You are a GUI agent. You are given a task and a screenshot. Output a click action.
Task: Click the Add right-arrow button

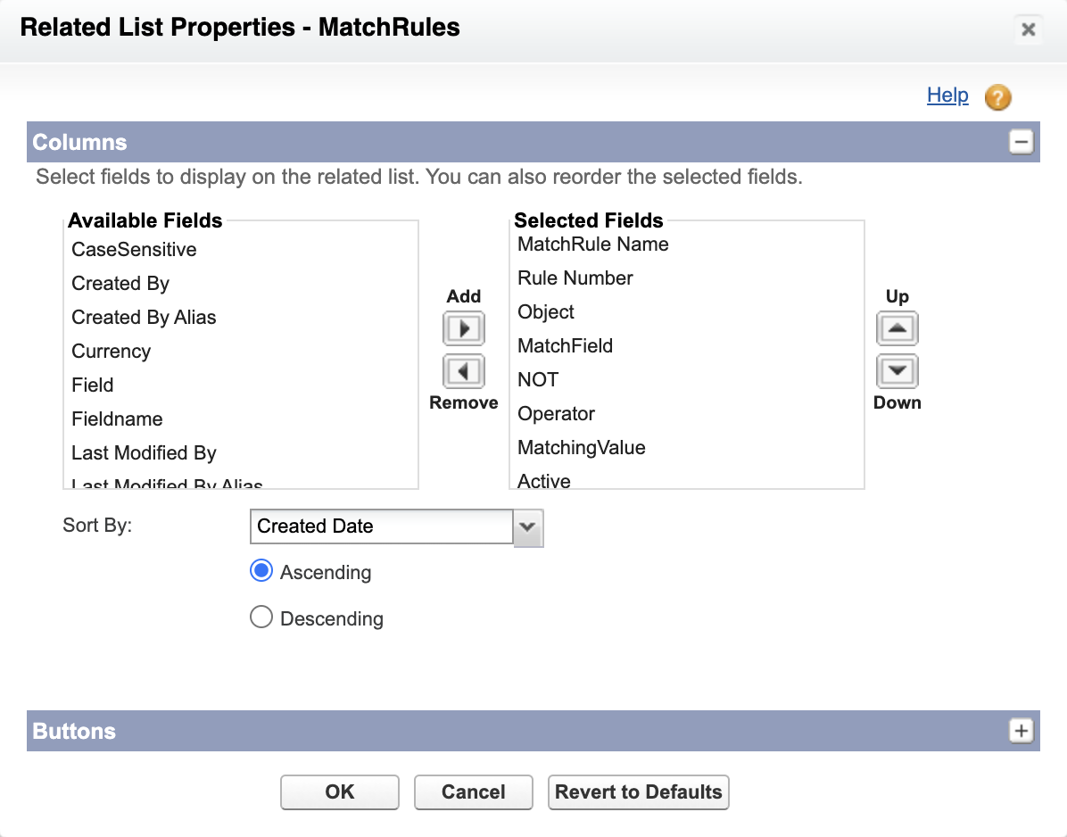[x=463, y=328]
